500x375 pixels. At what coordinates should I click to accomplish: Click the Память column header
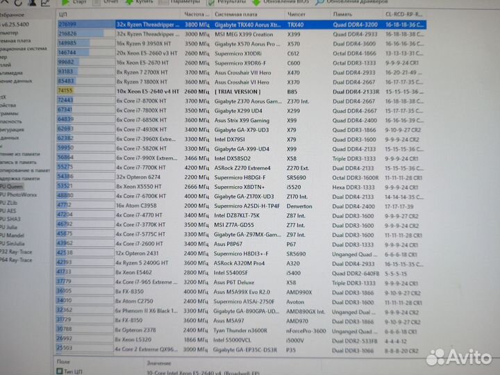coord(342,15)
